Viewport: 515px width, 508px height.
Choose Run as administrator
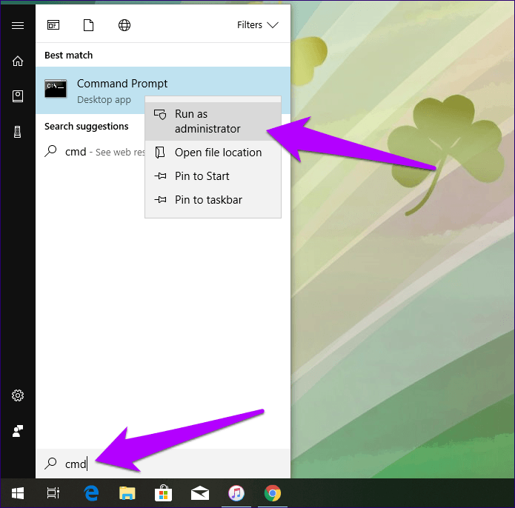213,121
